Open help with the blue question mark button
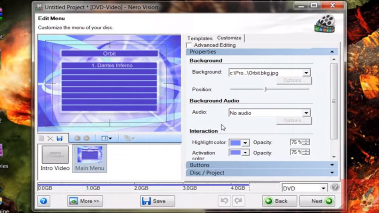The width and height of the screenshot is (379, 213). click(x=44, y=201)
